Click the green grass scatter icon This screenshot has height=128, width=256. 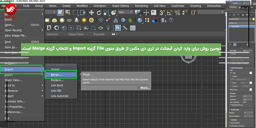click(x=130, y=20)
